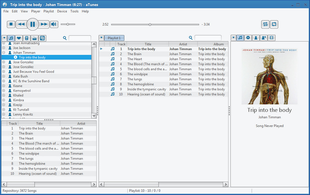The image size is (310, 195).
Task: Show videos in the context panel
Action: tap(271, 37)
